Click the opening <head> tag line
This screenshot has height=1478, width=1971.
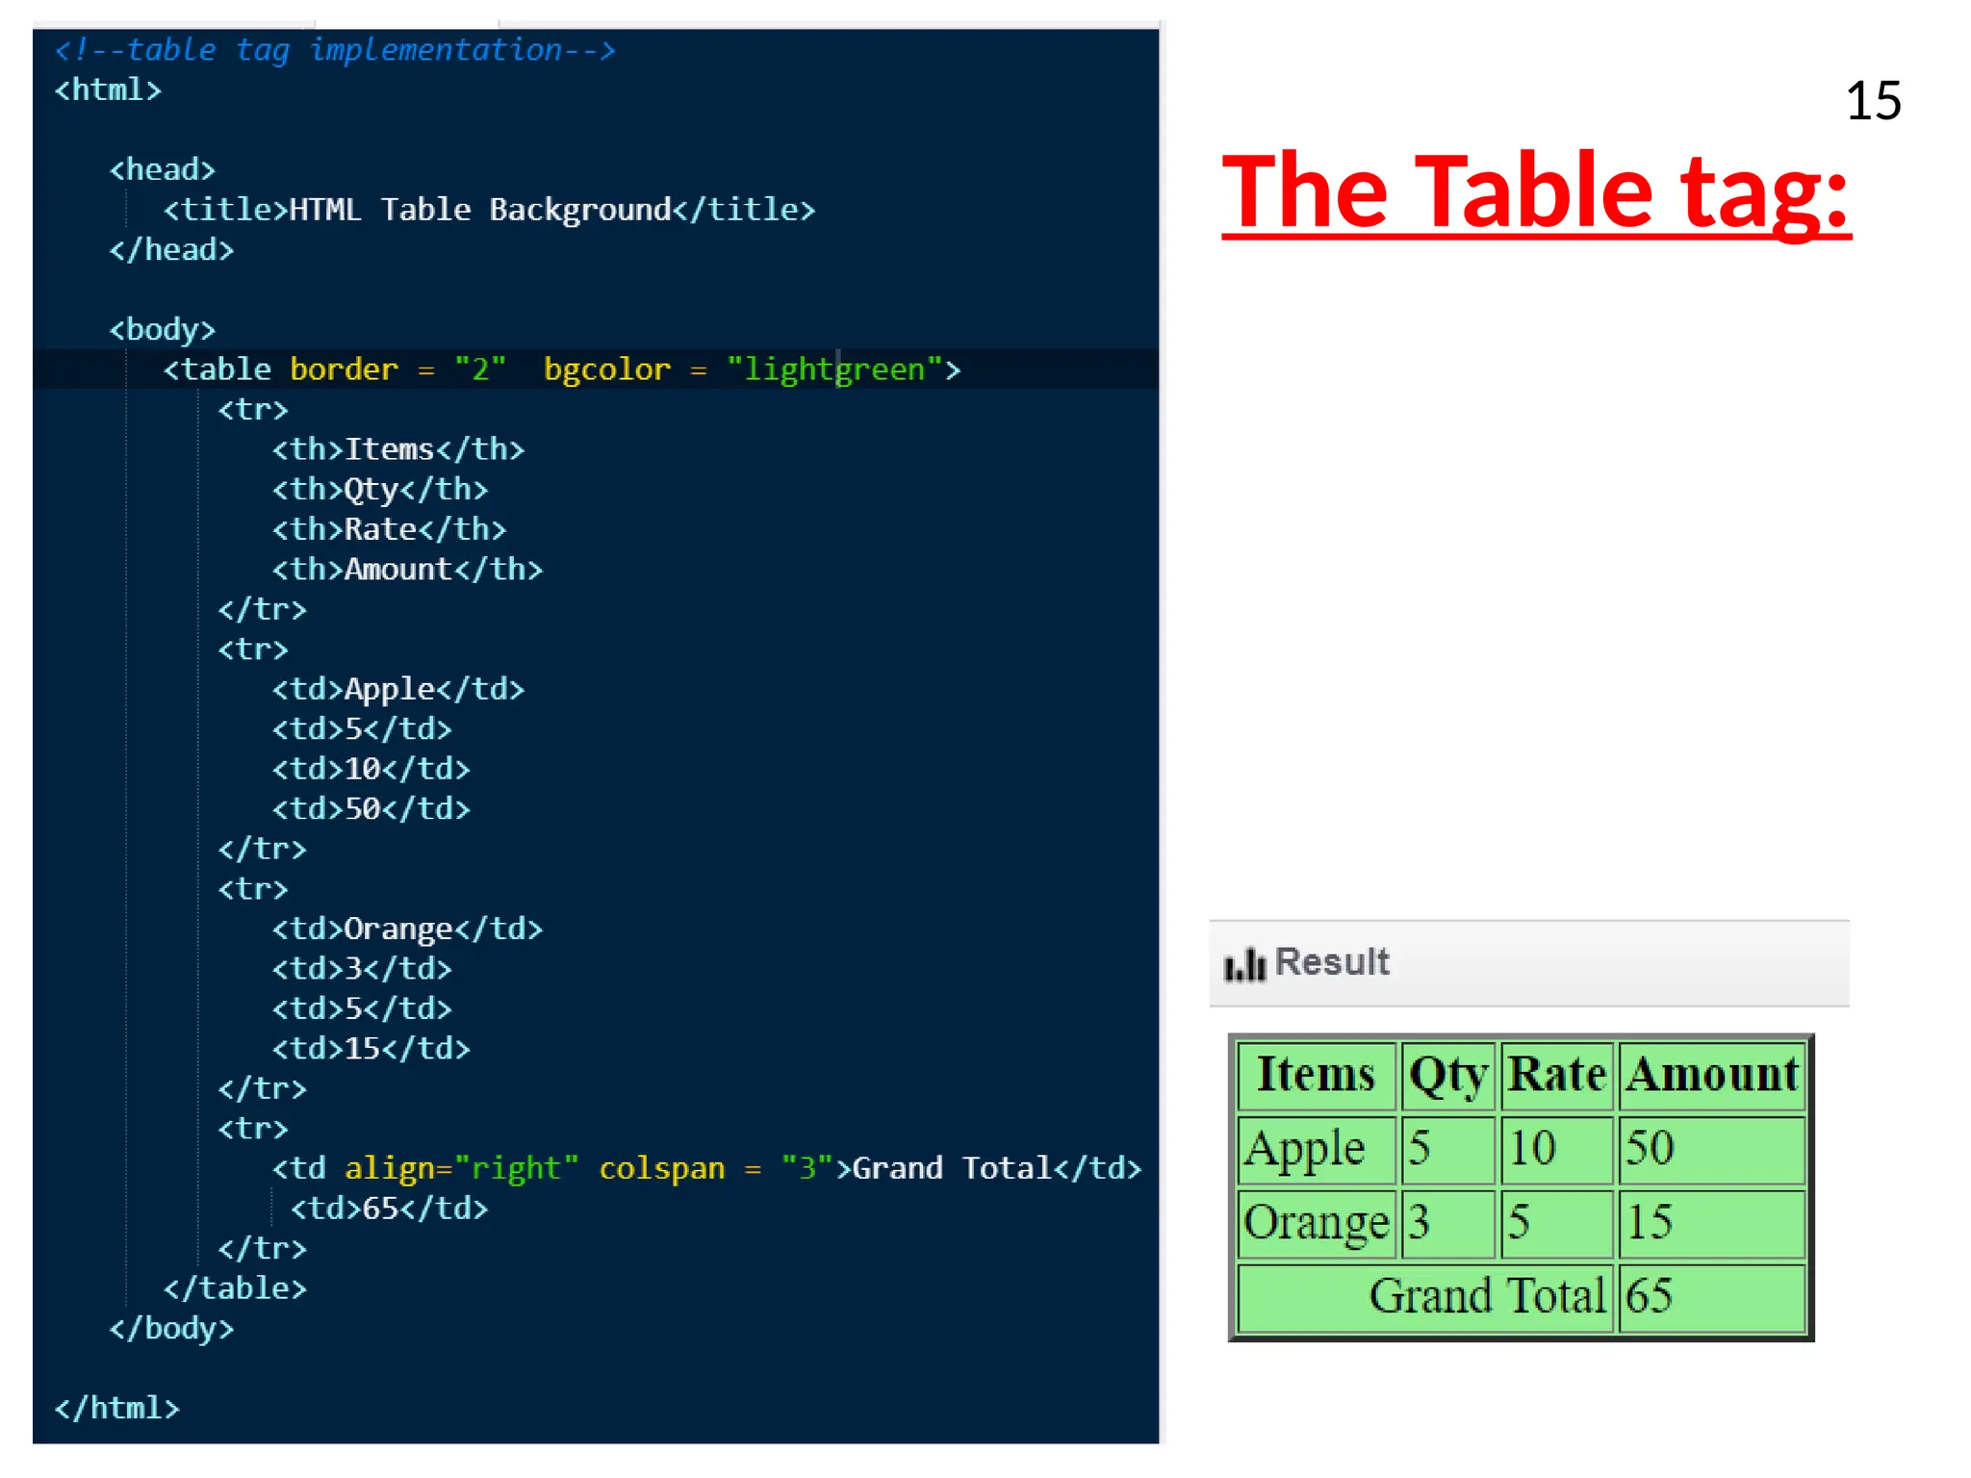click(162, 169)
